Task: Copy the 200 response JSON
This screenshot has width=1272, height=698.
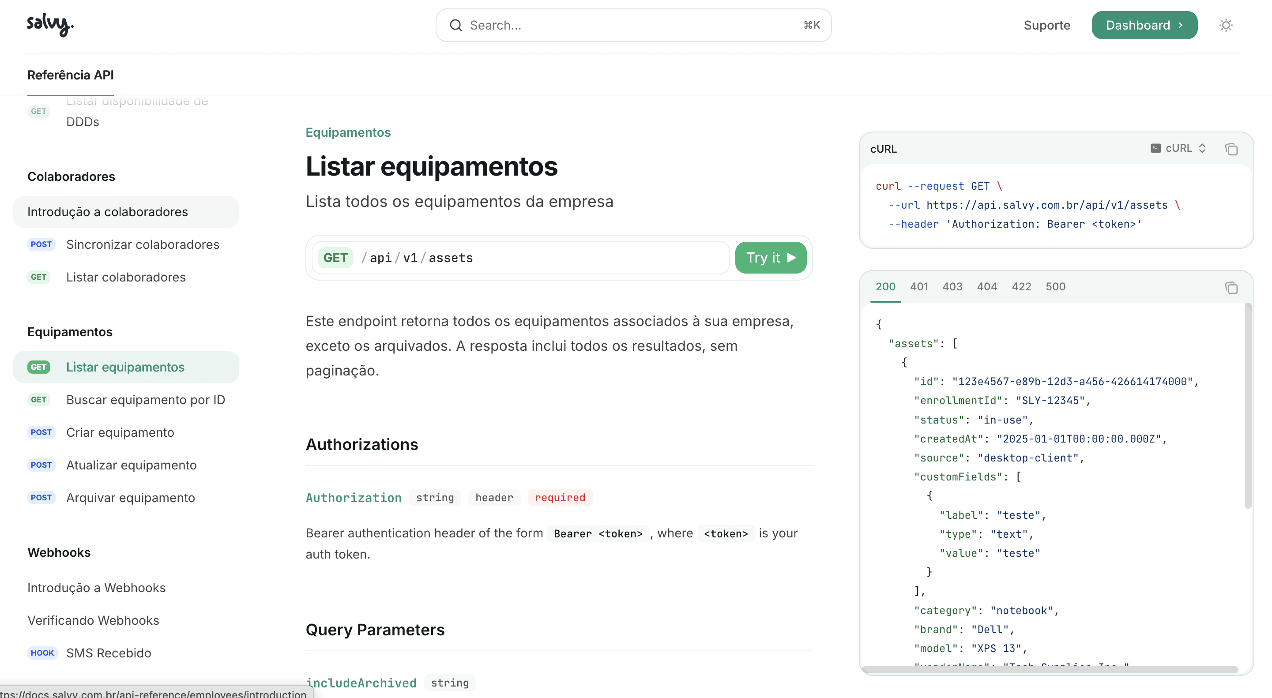Action: pos(1231,288)
